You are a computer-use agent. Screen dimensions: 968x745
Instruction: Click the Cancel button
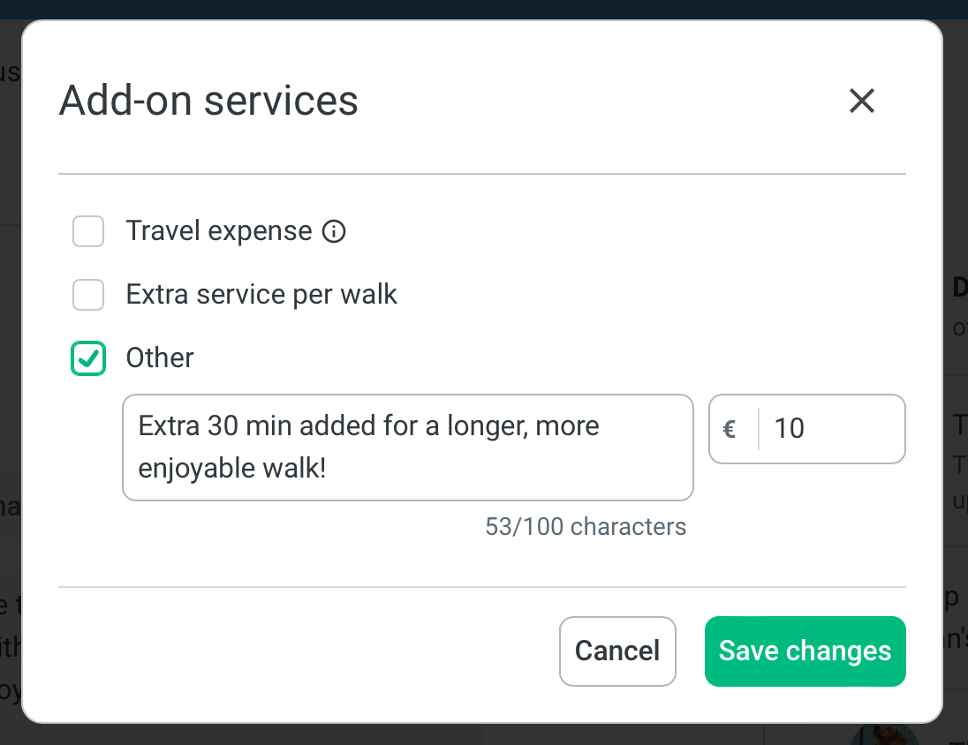[617, 651]
